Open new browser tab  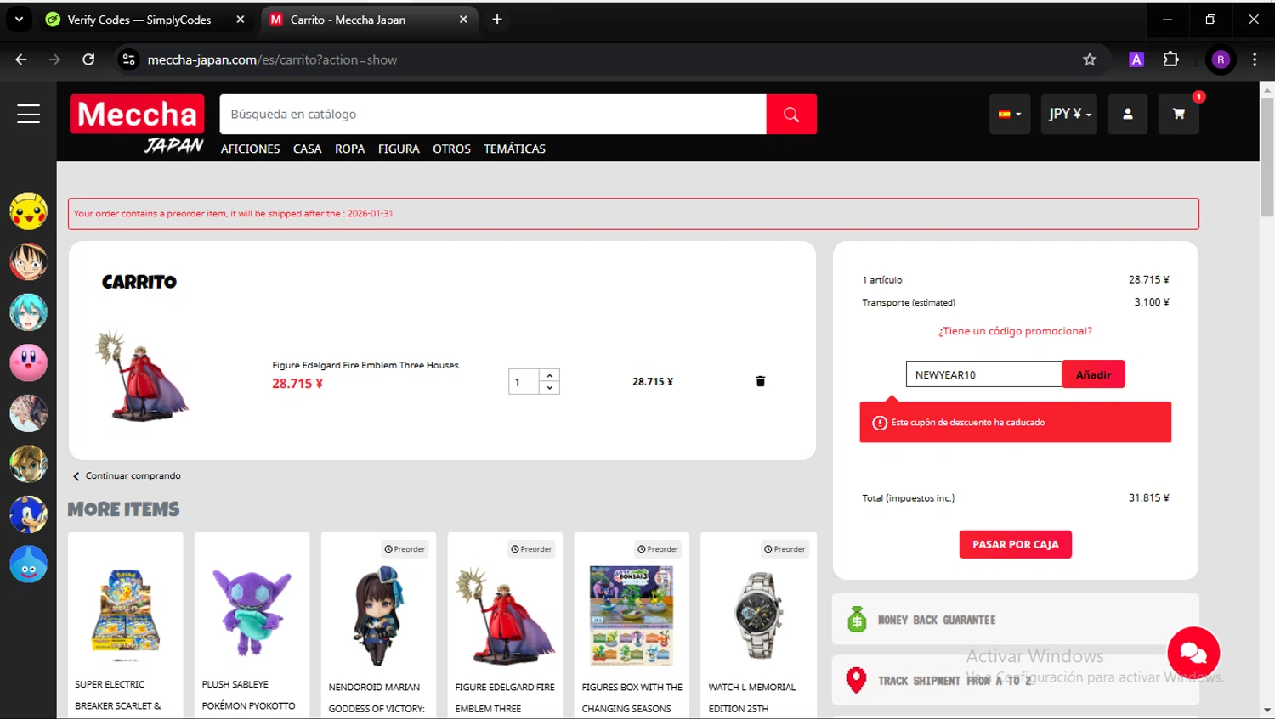(497, 20)
